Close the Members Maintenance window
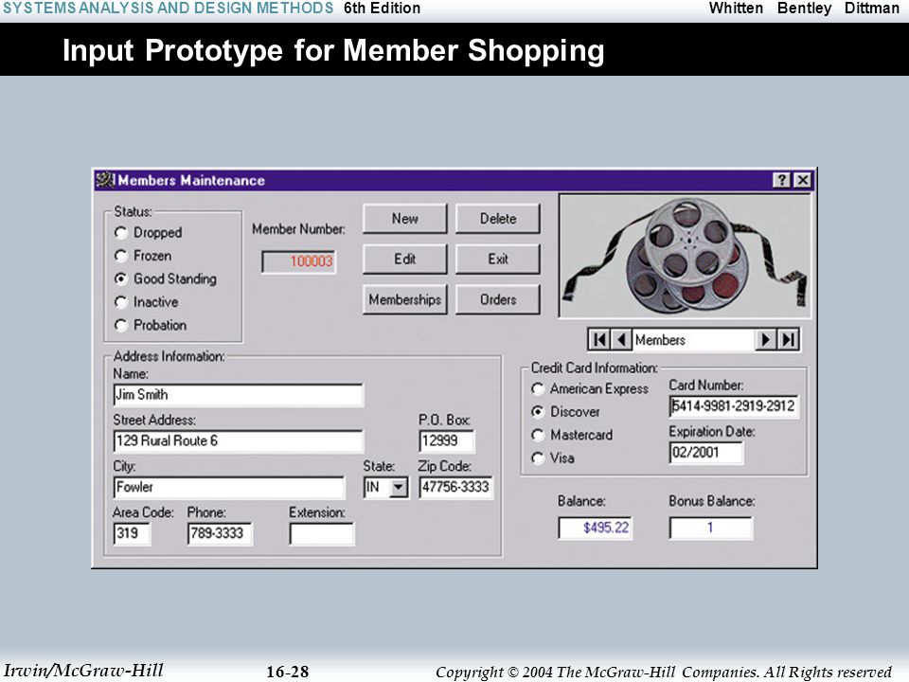This screenshot has height=682, width=909. coord(802,180)
